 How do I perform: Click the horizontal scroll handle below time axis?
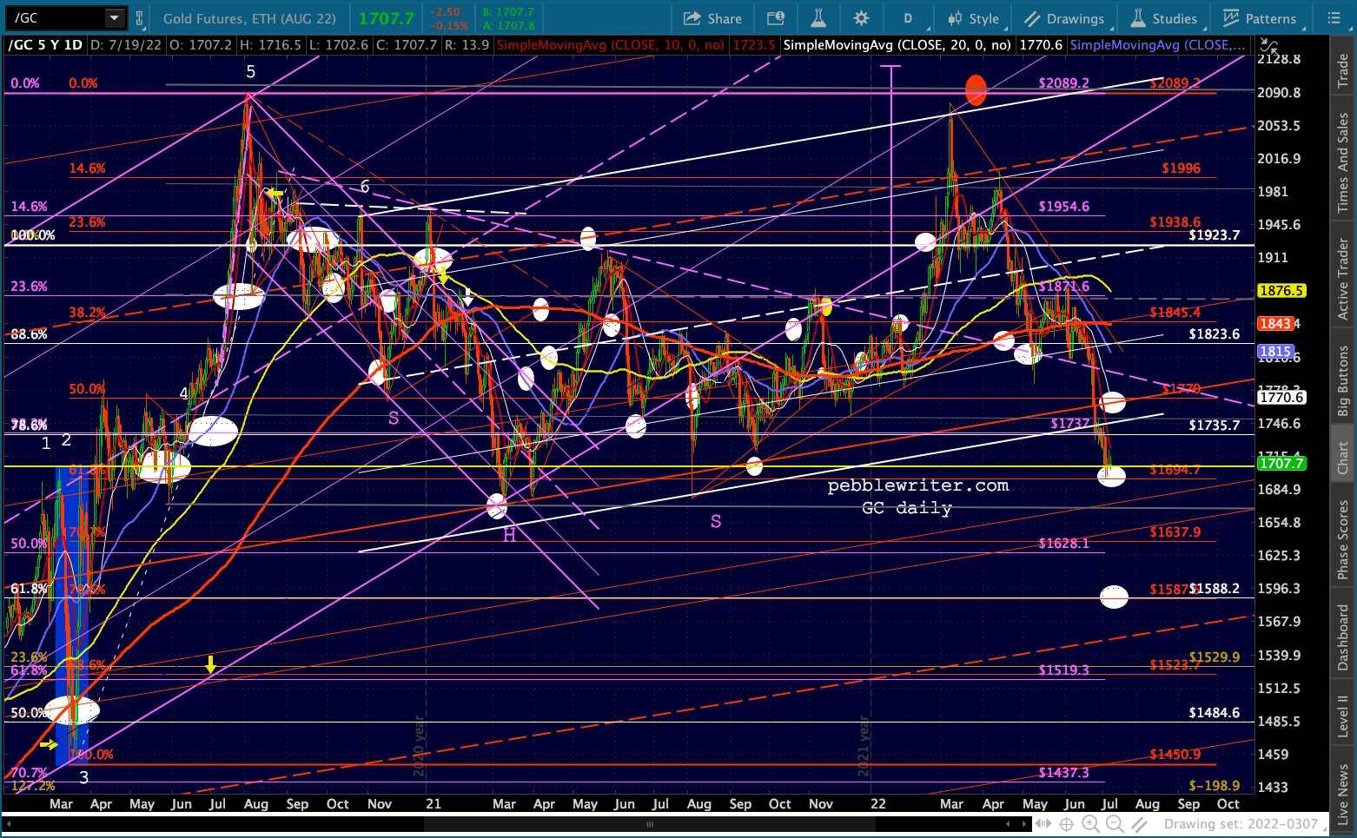coord(650,825)
